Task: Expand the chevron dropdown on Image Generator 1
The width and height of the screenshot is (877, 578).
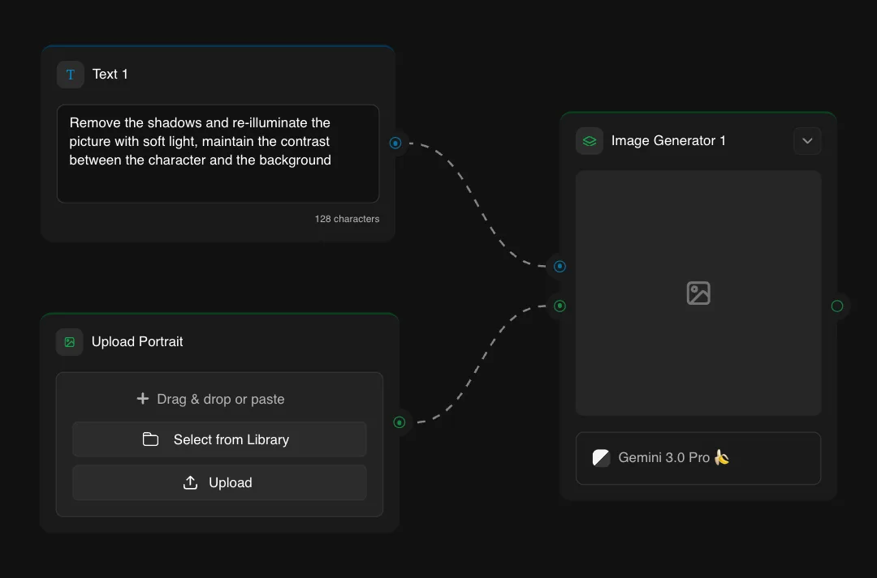Action: click(807, 140)
